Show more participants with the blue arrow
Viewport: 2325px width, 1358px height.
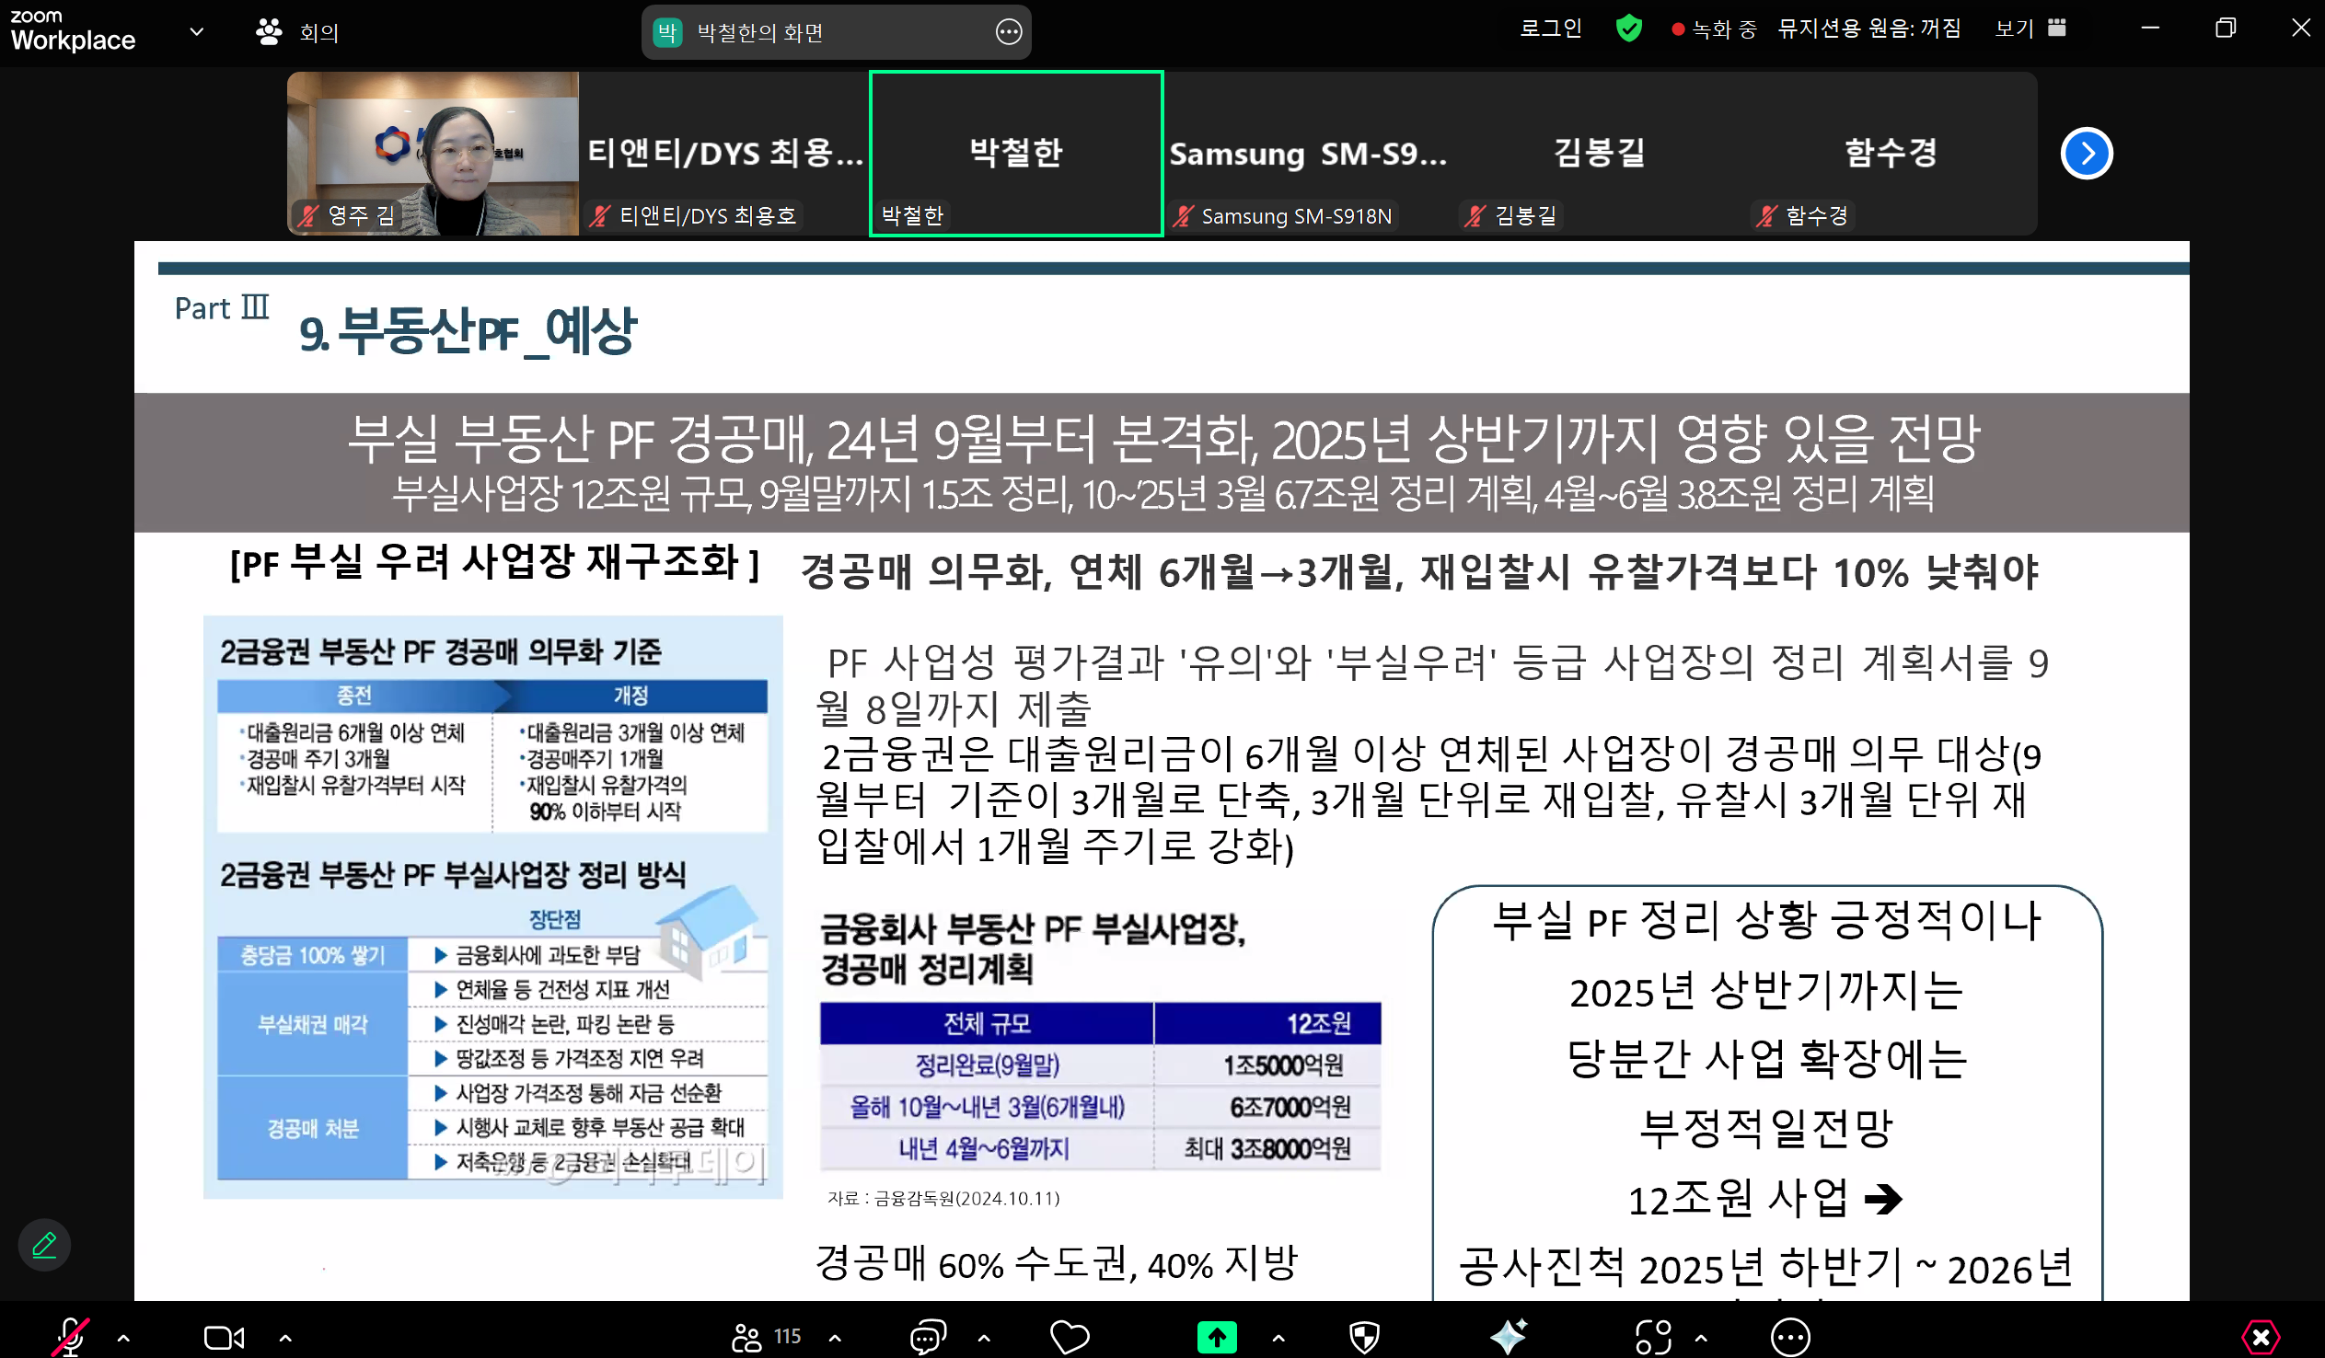[2088, 153]
